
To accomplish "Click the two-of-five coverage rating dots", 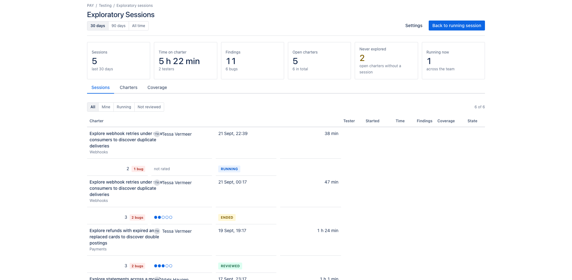I will coord(163,217).
